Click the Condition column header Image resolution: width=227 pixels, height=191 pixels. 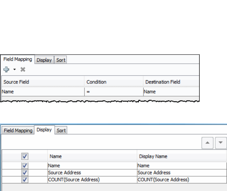coord(96,82)
